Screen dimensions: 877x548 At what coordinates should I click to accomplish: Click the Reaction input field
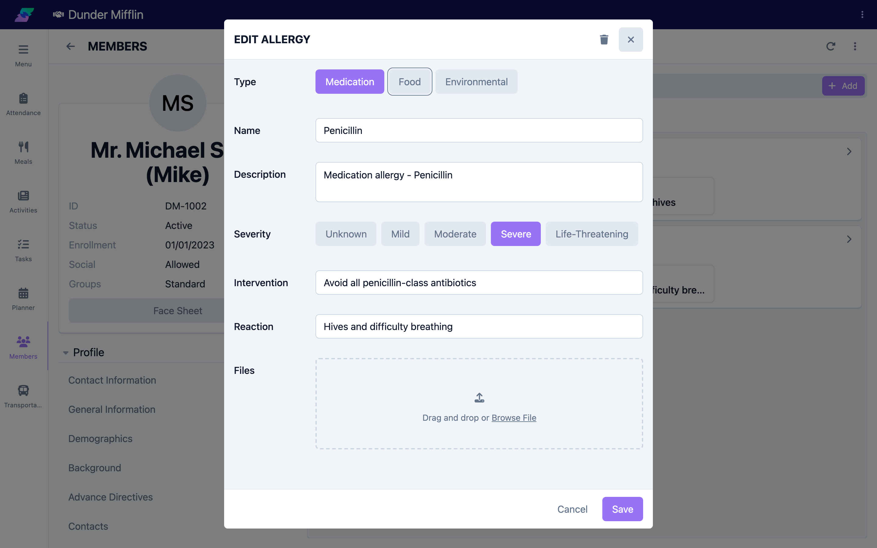pos(479,327)
